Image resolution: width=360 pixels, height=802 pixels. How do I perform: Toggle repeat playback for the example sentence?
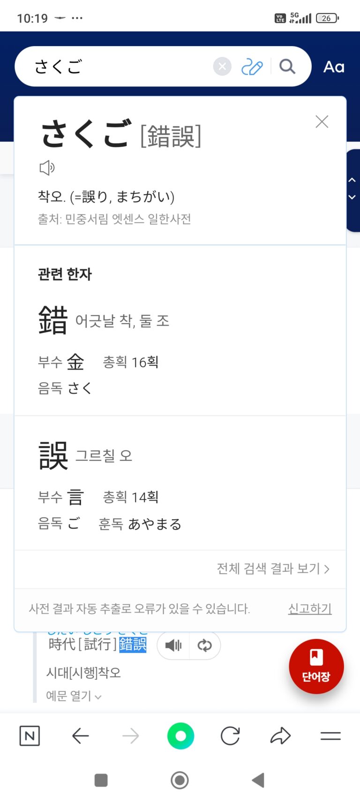coord(205,646)
